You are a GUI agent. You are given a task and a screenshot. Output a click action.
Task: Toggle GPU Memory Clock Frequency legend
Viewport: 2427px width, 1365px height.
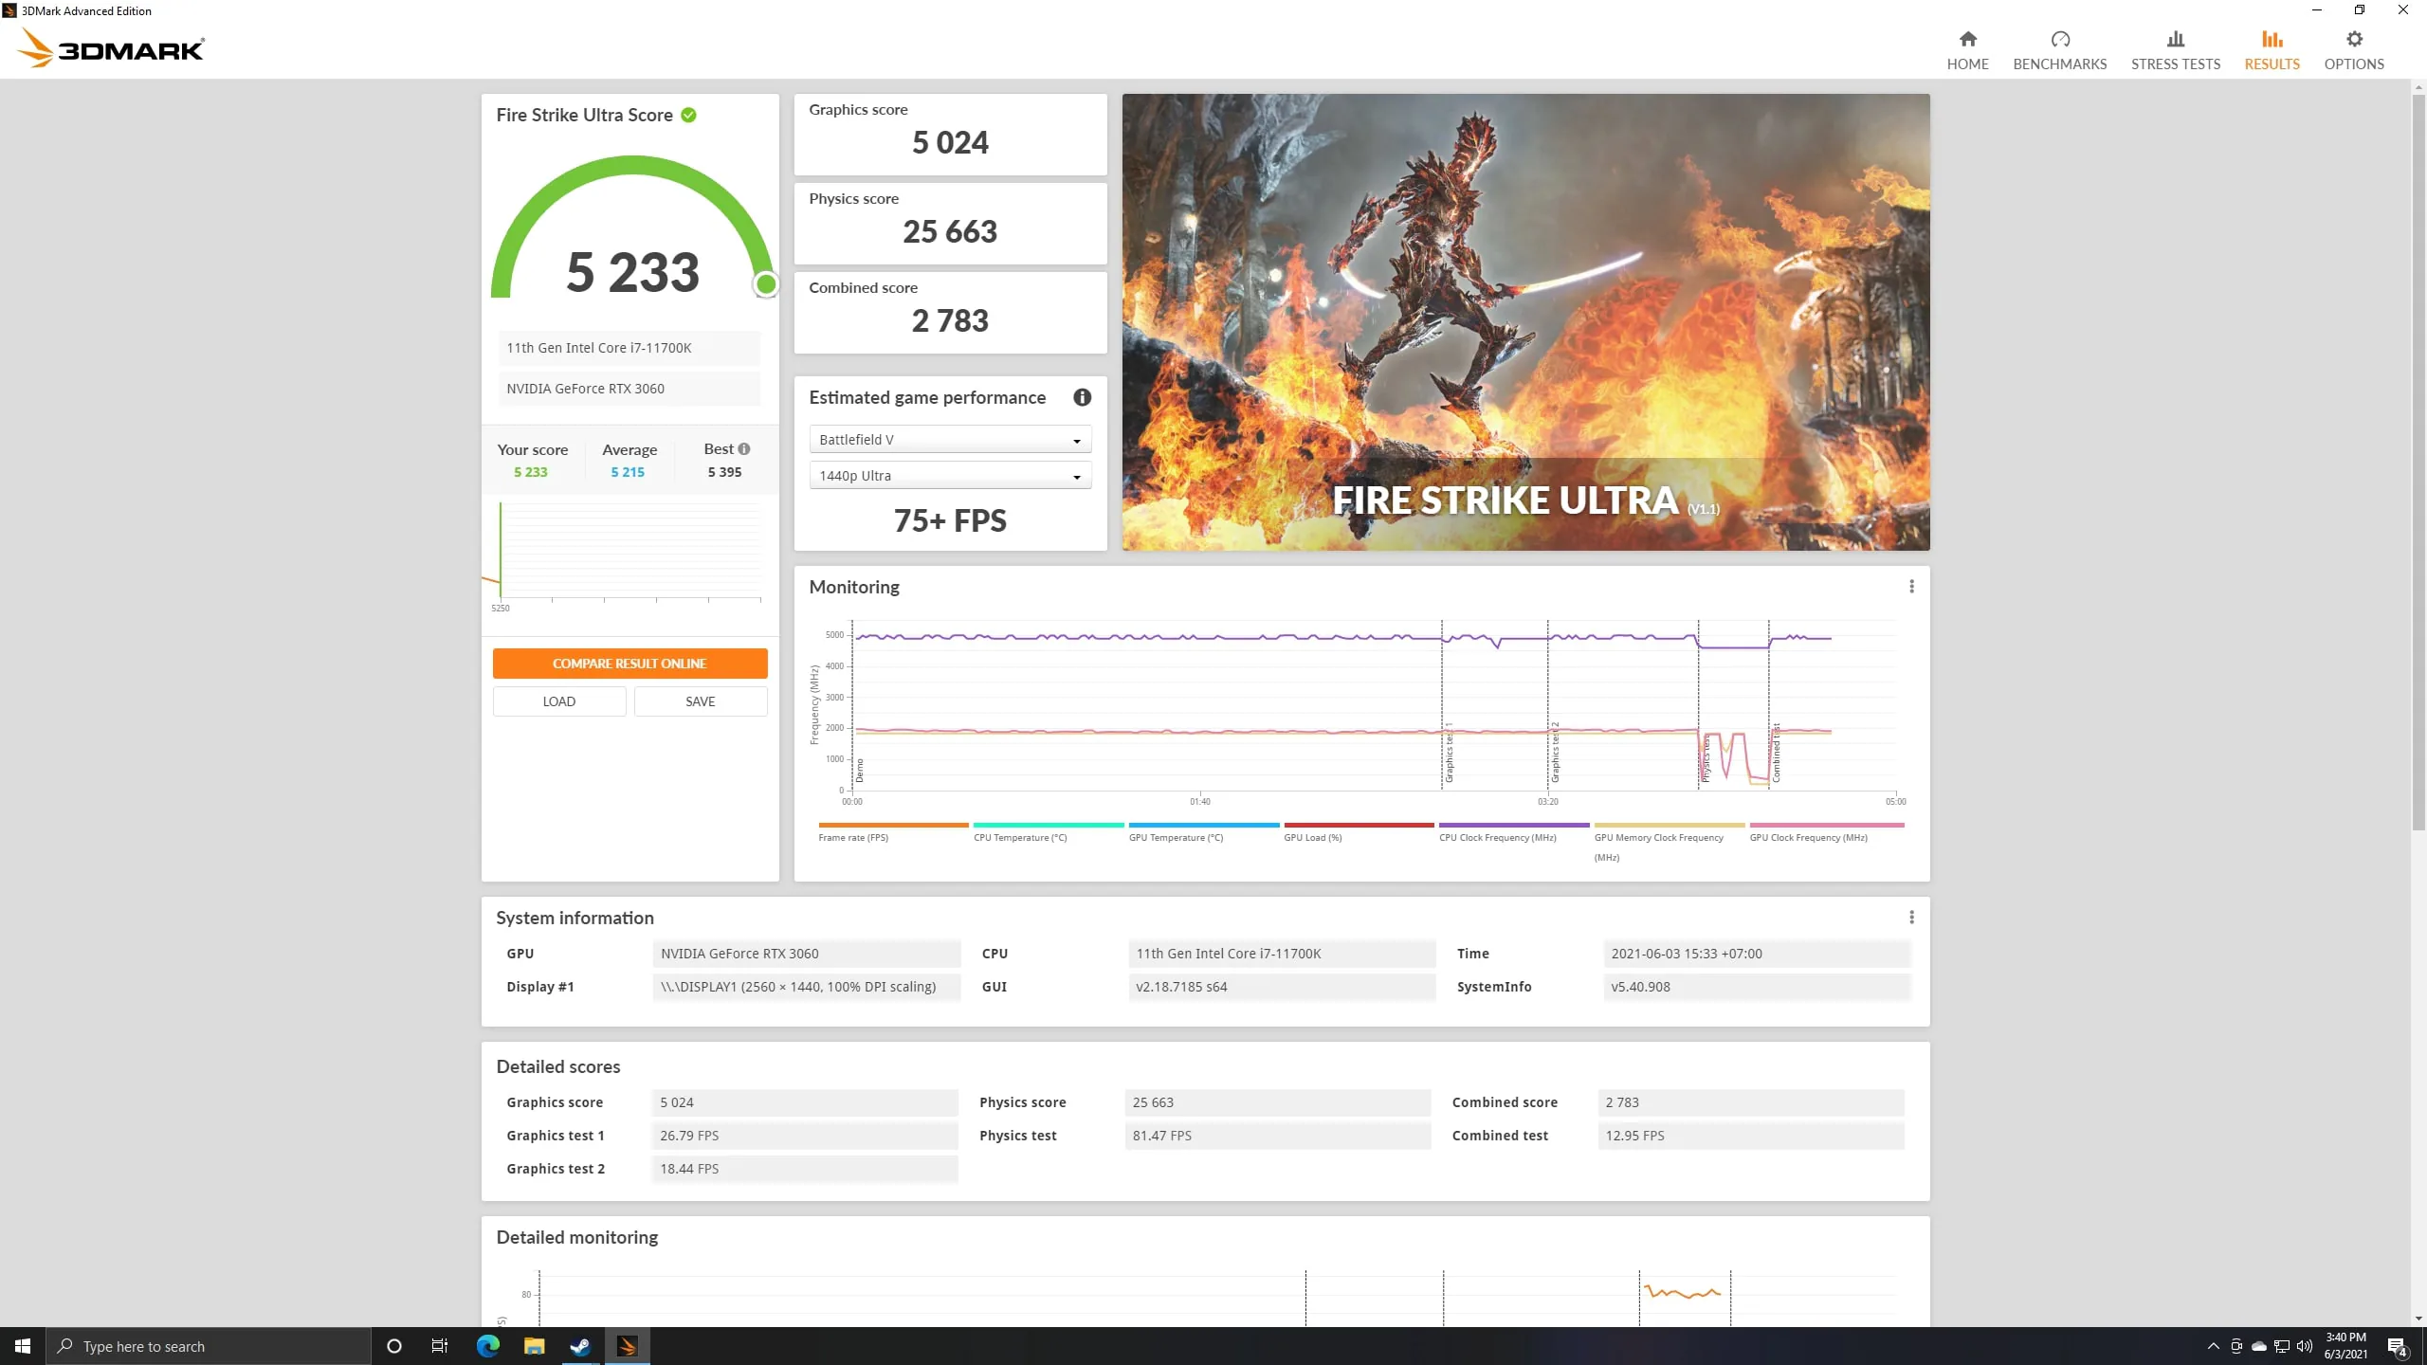pos(1669,842)
